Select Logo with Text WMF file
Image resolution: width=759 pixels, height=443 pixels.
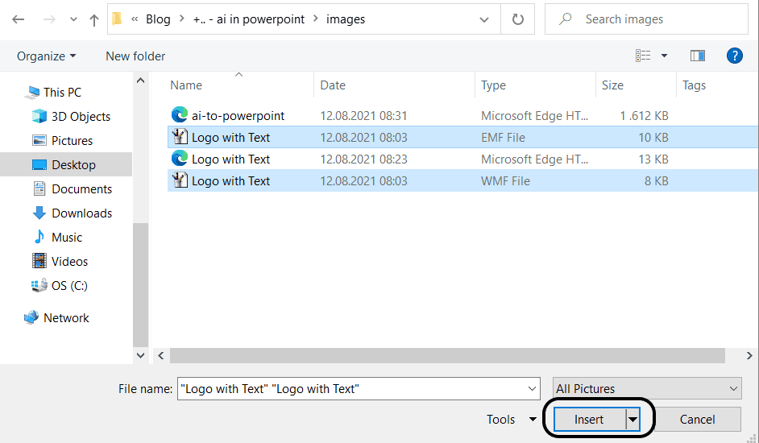pyautogui.click(x=462, y=181)
